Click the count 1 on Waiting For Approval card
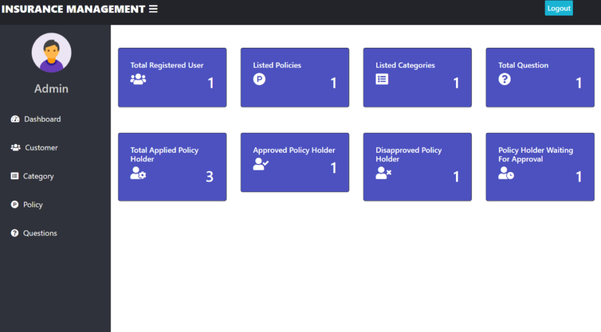Viewport: 601px width, 332px height. (579, 176)
